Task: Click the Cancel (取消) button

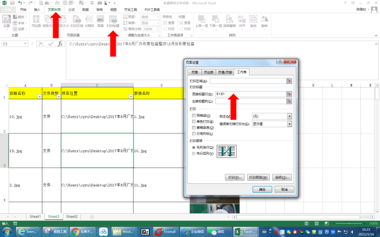Action: click(x=284, y=190)
